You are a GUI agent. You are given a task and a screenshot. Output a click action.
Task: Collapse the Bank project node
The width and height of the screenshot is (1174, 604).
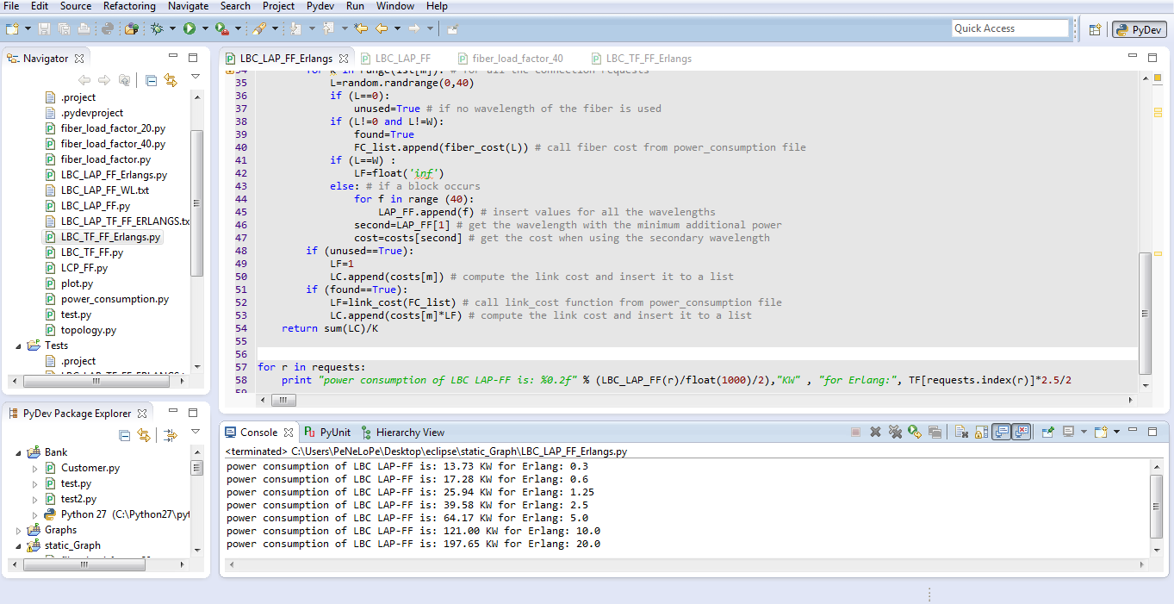click(x=19, y=452)
